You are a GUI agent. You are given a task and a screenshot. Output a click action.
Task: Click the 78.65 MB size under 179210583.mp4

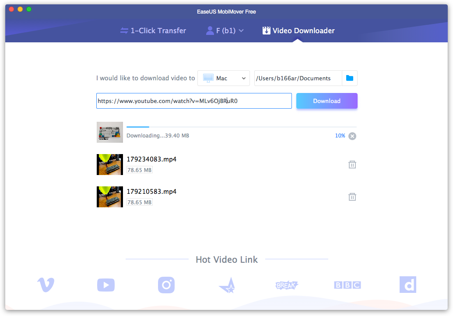pyautogui.click(x=140, y=202)
